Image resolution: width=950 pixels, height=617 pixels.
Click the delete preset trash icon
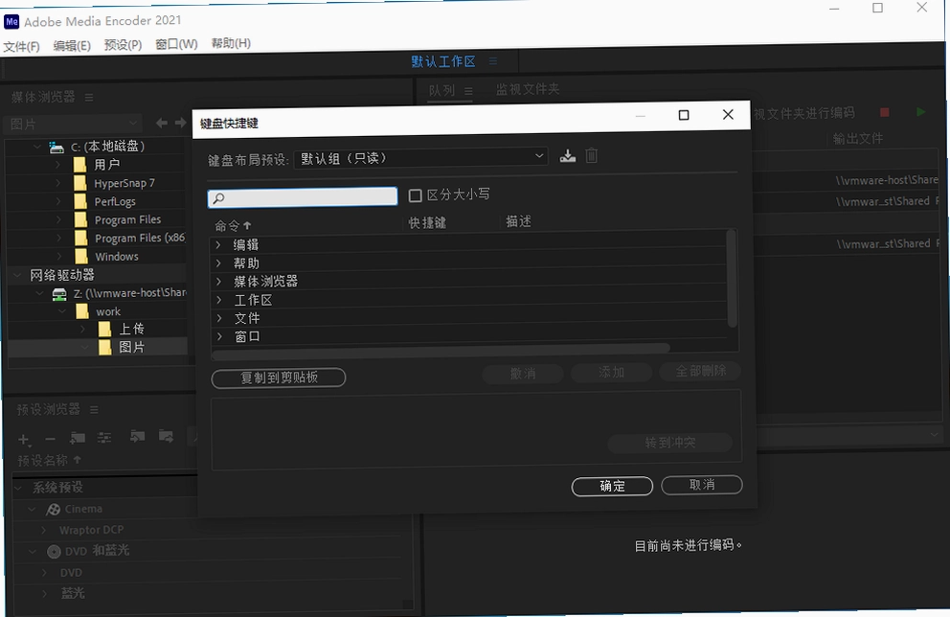click(591, 156)
